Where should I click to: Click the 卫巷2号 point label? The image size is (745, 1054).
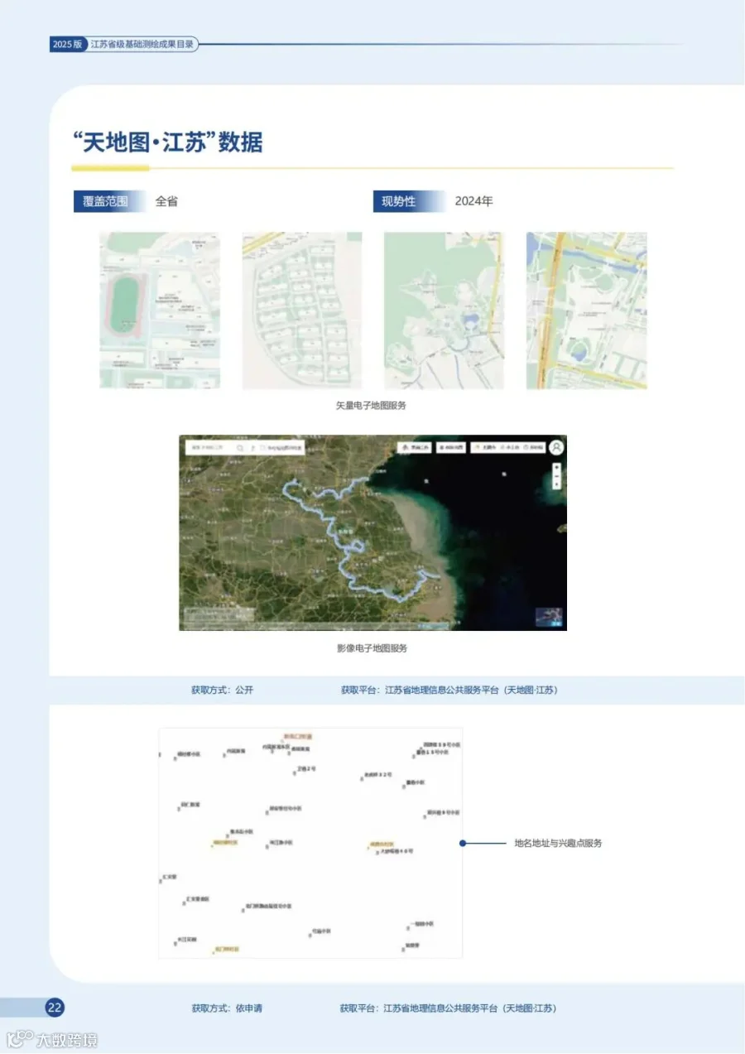(x=306, y=769)
